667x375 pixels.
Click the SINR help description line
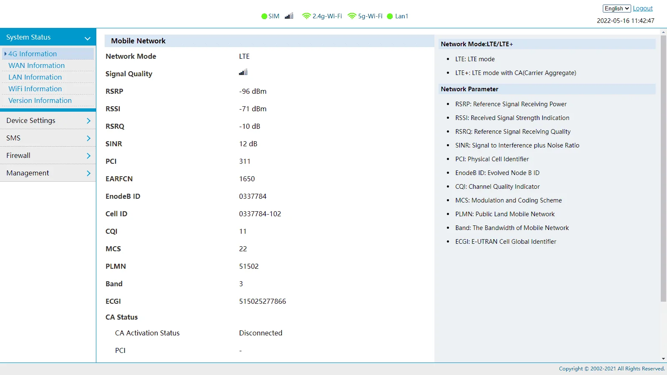coord(517,145)
